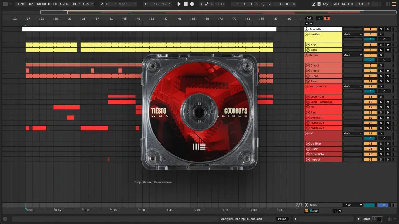Click the scale mode icon beside key chooser

click(x=102, y=4)
